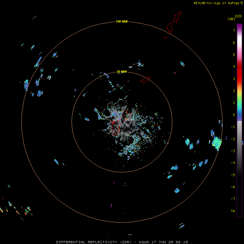The height and width of the screenshot is (244, 244).
Task: Click the red island outline at radar center
Action: click(121, 122)
